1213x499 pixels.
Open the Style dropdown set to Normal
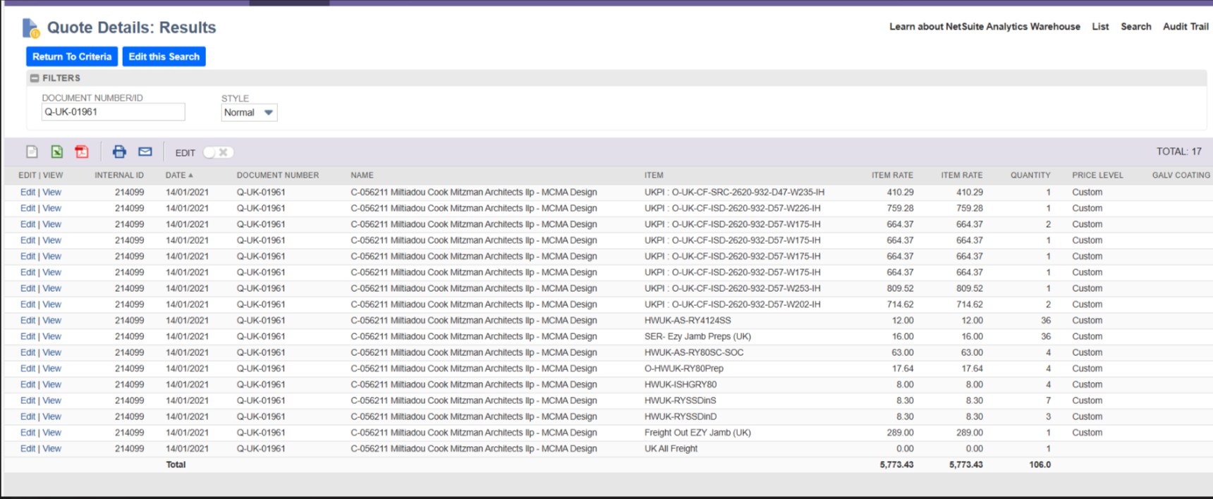249,113
